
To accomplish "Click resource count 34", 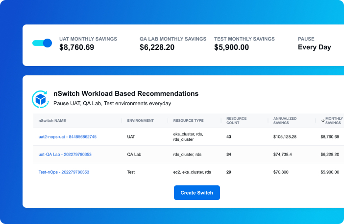I will point(229,155).
